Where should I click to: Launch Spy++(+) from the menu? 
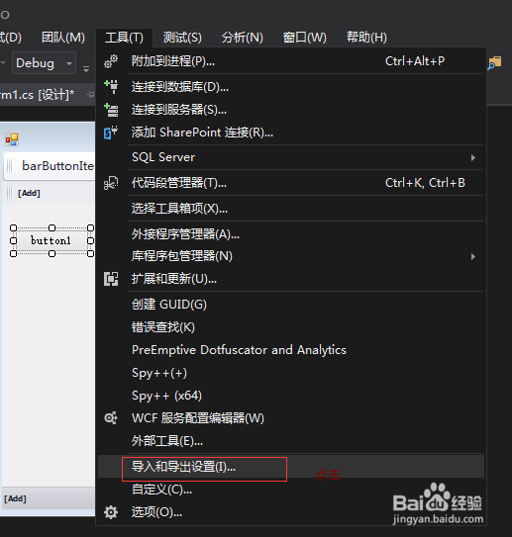click(291, 373)
